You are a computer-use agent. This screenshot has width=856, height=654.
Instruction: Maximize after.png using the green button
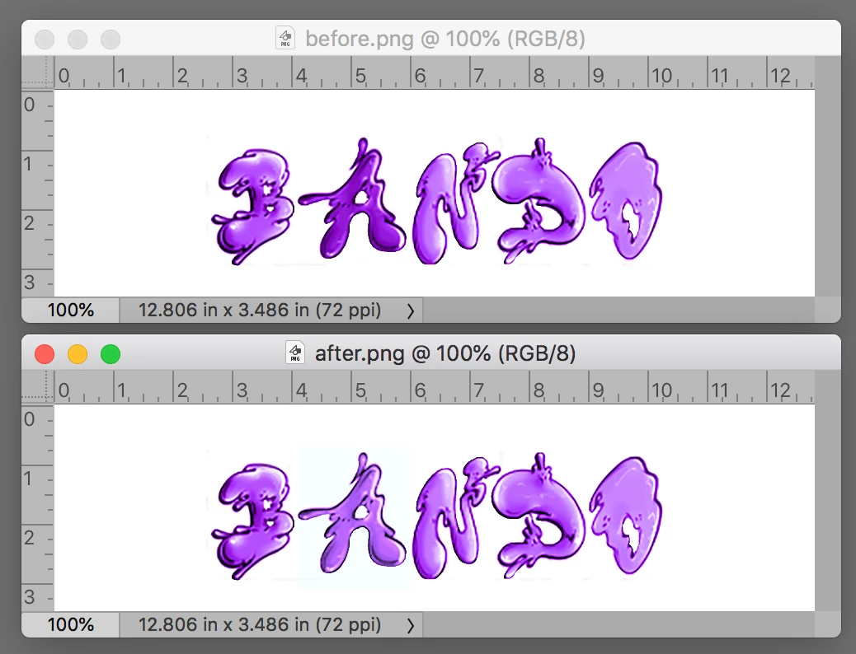111,354
